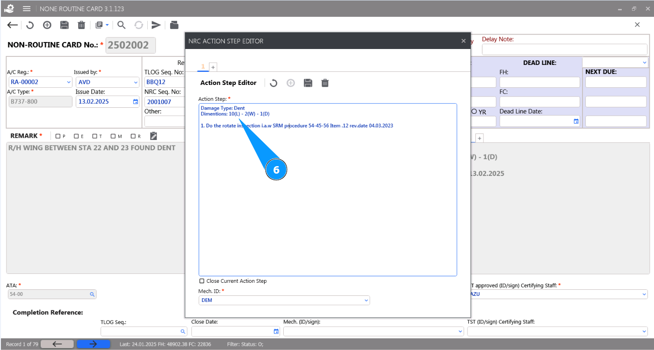Select the YR radio button
Screen dimensions: 654x350
474,112
